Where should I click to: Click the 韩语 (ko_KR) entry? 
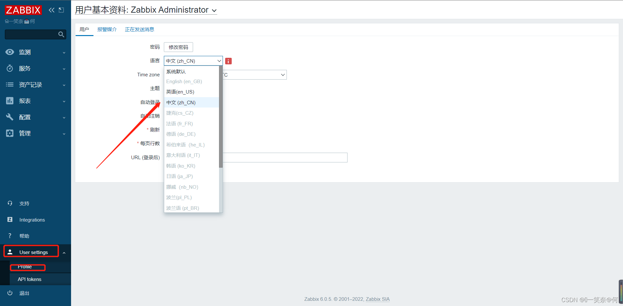click(191, 166)
